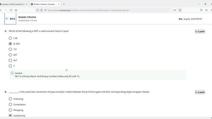Go Back to the course
Screen dimensions: 212x119
(10, 19)
